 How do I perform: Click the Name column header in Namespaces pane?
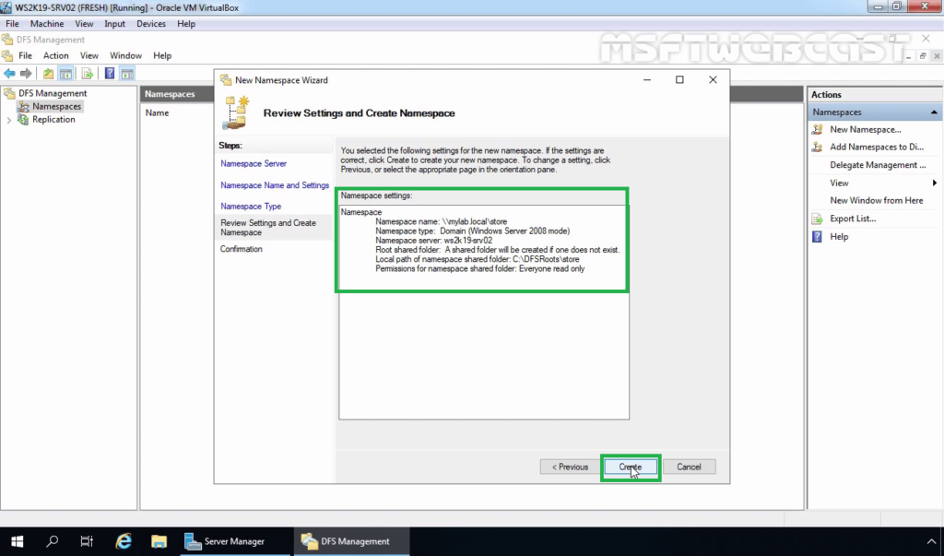pos(157,113)
